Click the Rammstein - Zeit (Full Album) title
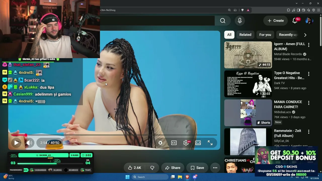 tap(288, 133)
